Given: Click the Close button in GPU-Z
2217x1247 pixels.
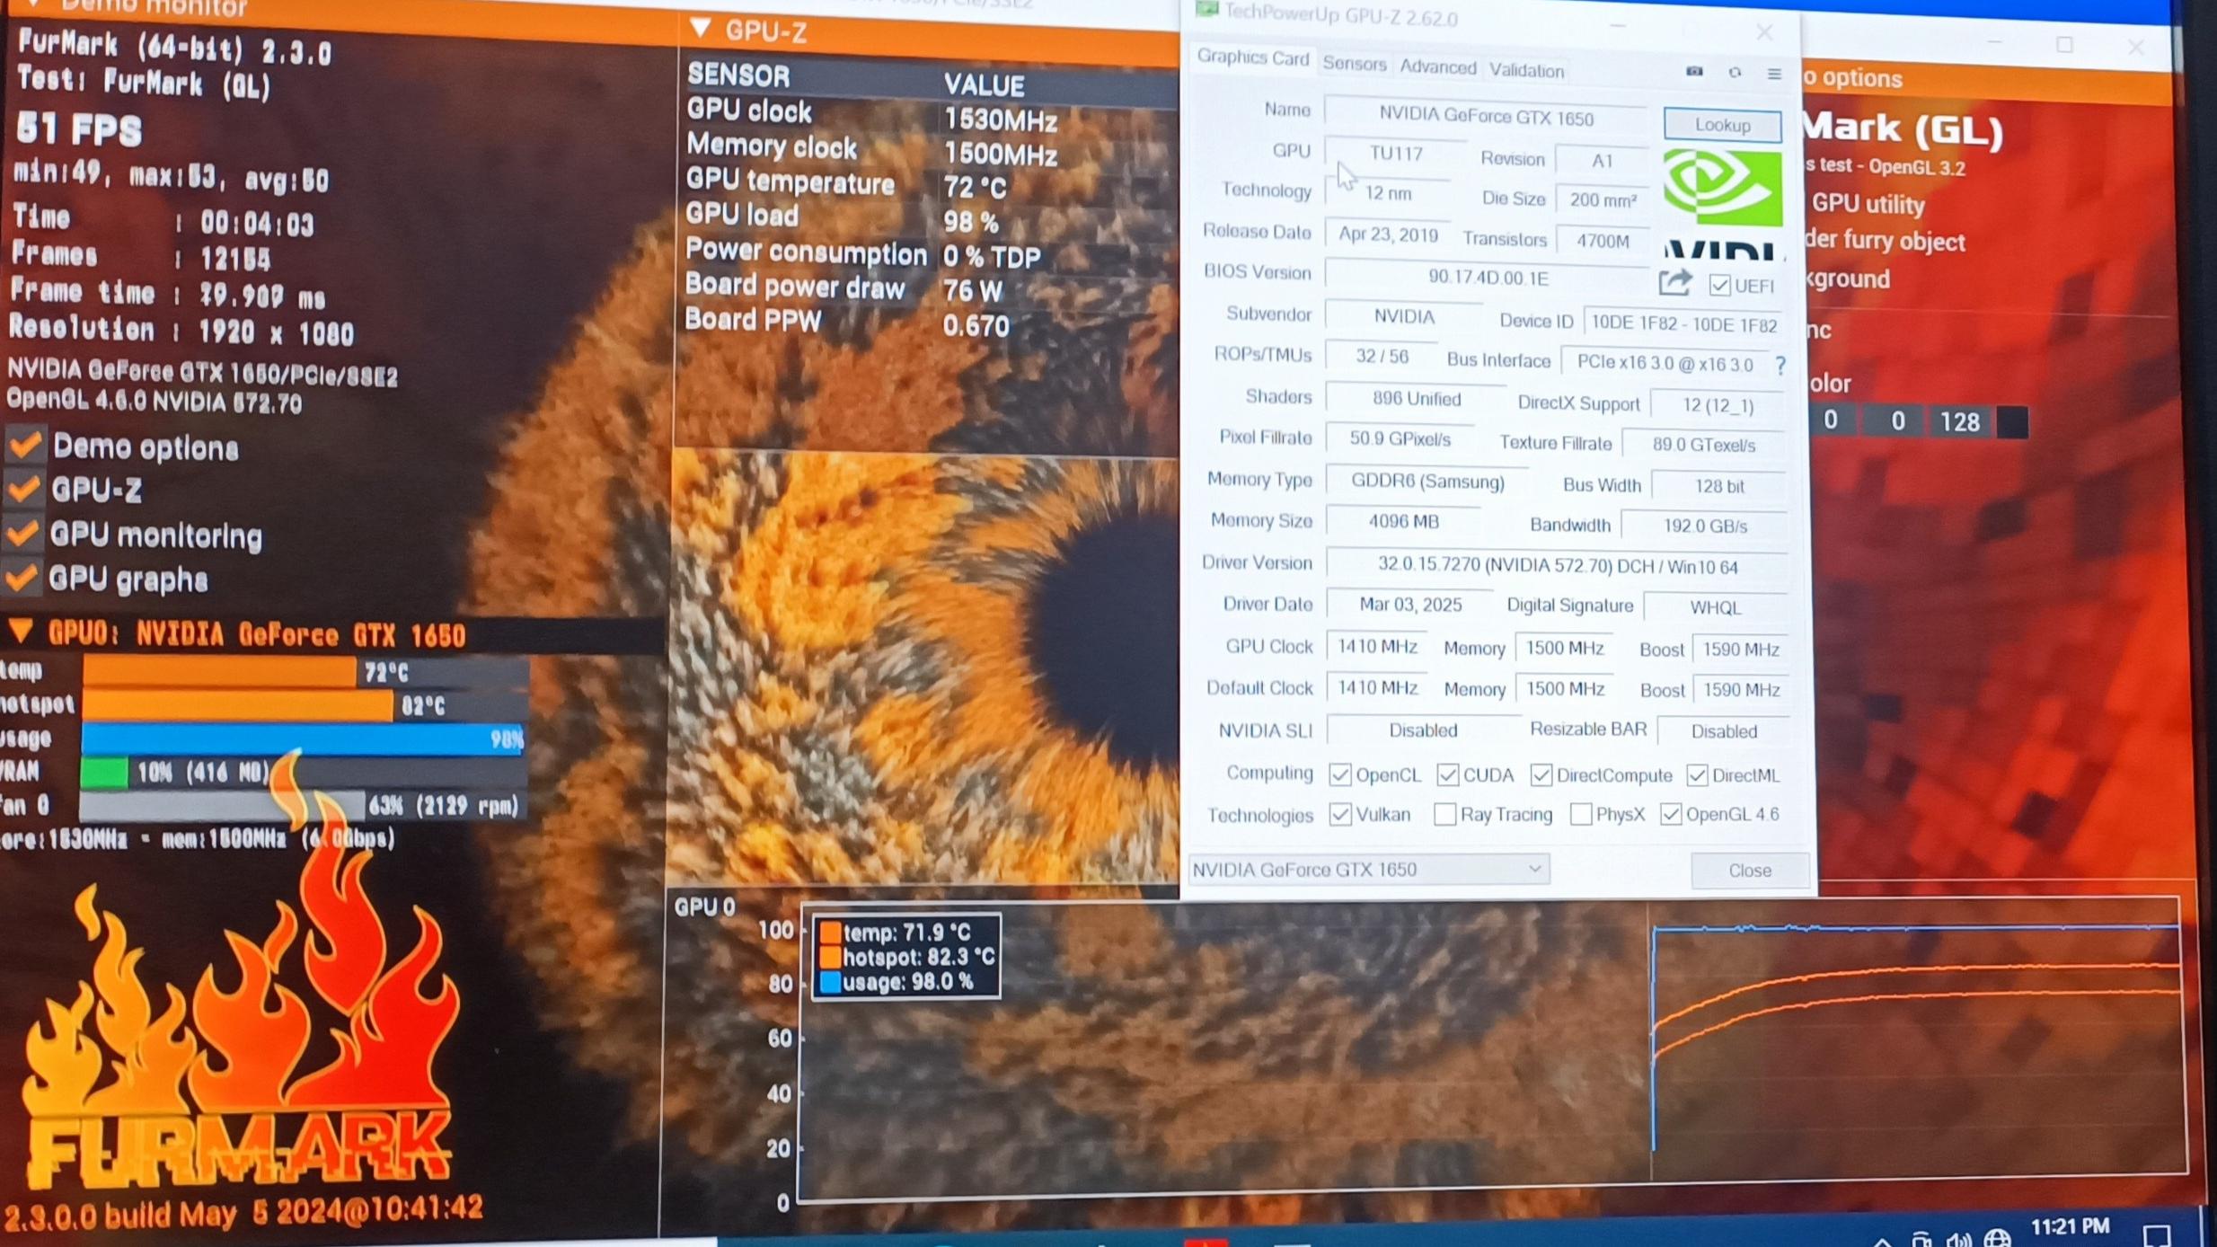Looking at the screenshot, I should point(1749,870).
